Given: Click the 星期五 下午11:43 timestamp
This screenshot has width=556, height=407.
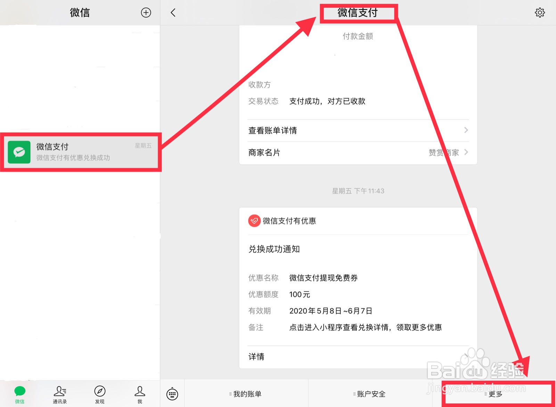Looking at the screenshot, I should pos(358,191).
